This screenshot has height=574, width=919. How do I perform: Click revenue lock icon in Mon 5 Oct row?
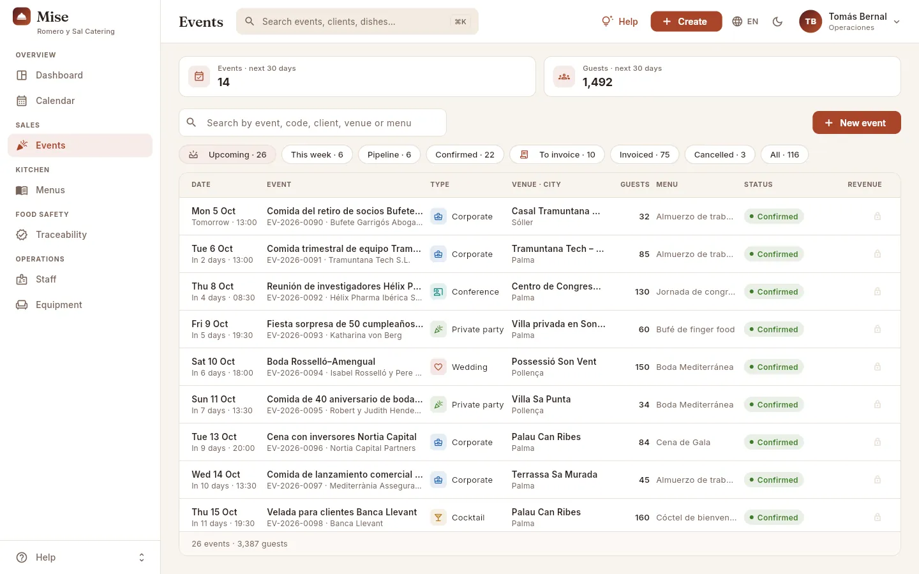click(x=878, y=217)
